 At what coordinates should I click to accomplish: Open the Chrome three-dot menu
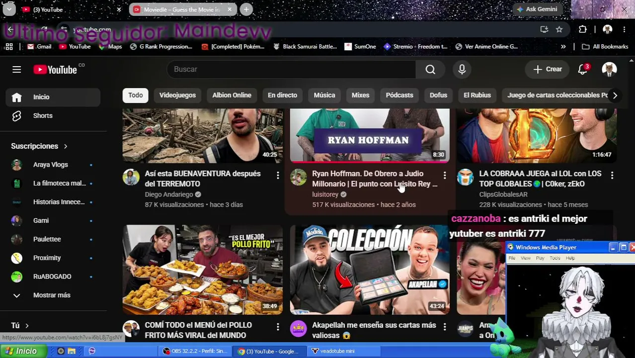[x=625, y=29]
